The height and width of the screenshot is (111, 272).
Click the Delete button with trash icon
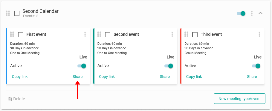click(x=17, y=99)
